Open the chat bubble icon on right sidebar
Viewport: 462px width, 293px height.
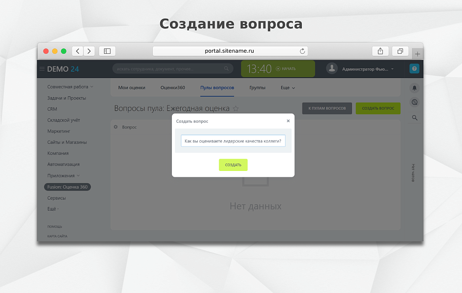[415, 103]
